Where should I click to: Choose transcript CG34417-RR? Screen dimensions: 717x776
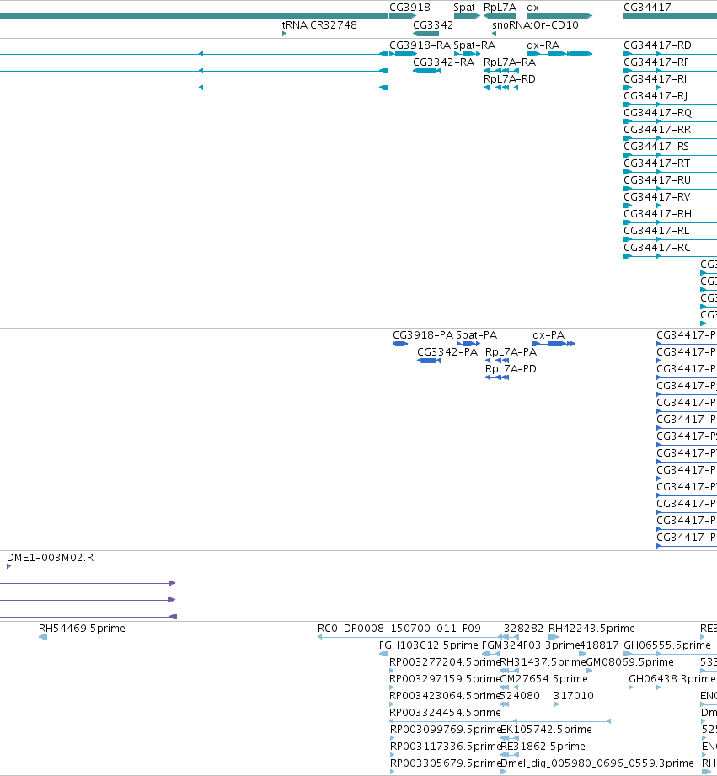tap(657, 129)
